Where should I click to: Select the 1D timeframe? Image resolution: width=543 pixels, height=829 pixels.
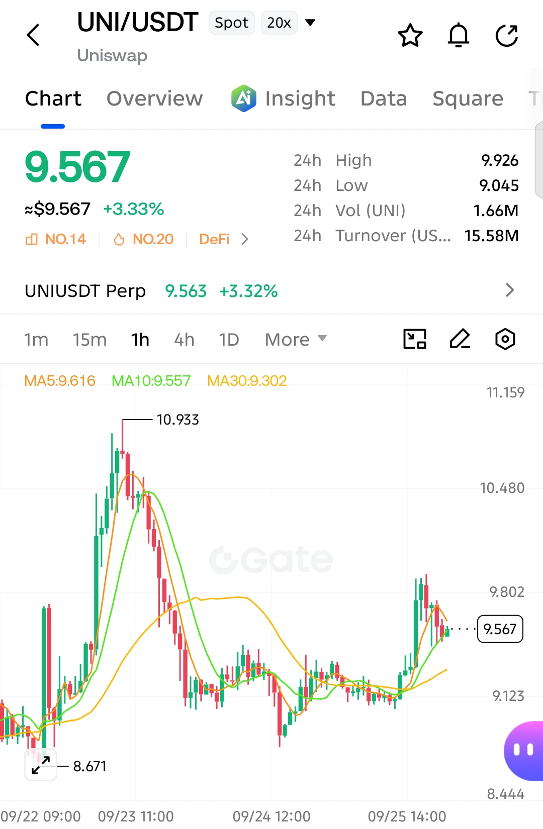tap(229, 340)
